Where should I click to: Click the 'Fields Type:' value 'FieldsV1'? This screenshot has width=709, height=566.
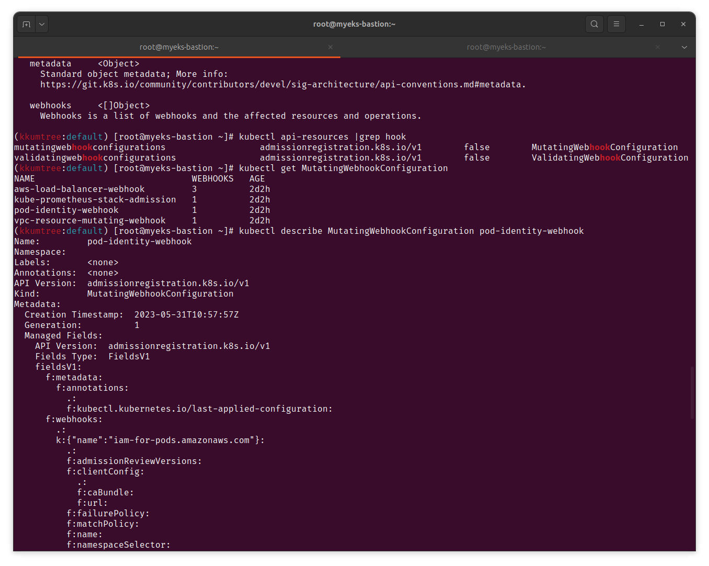click(129, 357)
